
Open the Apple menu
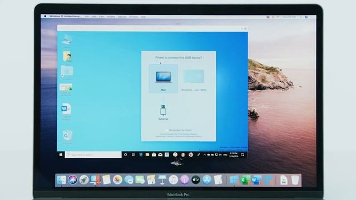[45, 16]
